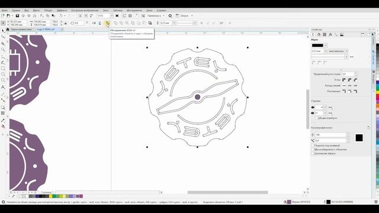This screenshot has width=379, height=213.
Task: Select the mitered corner option
Action: coord(344,80)
